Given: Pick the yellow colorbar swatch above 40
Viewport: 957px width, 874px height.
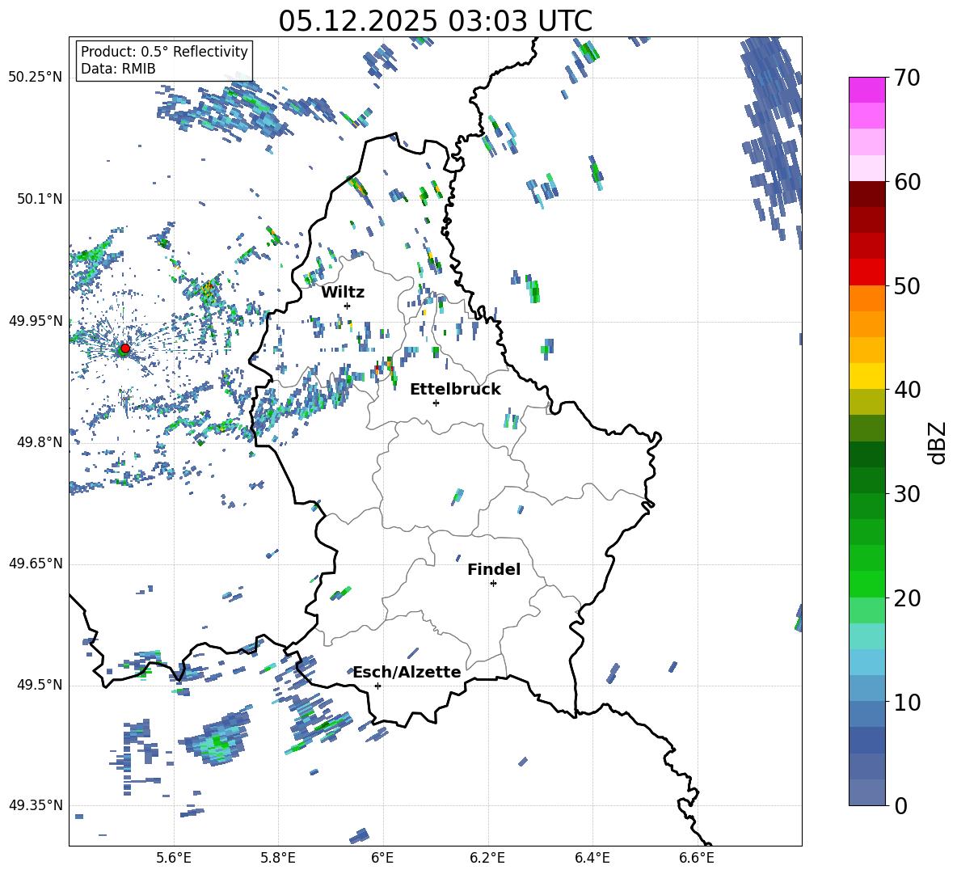Looking at the screenshot, I should pos(867,376).
